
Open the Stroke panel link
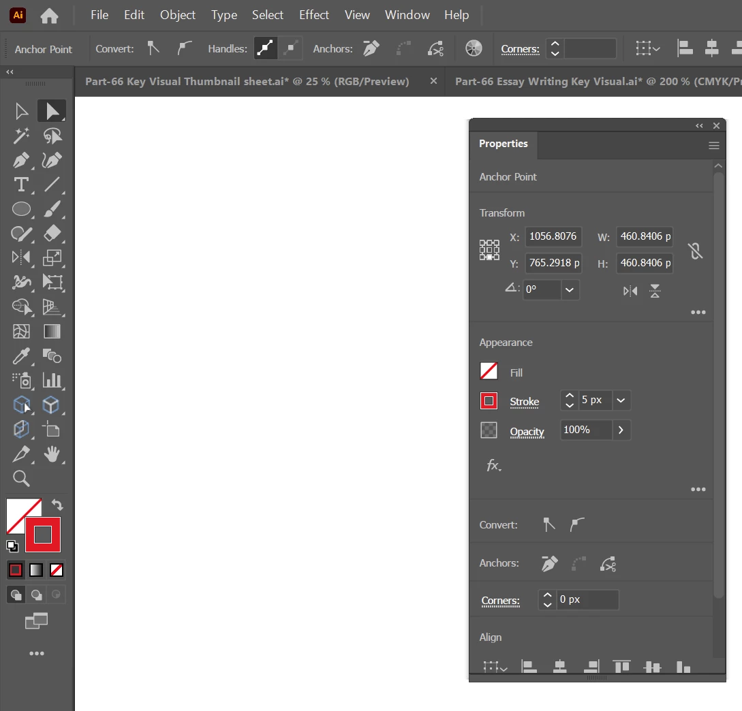tap(525, 402)
